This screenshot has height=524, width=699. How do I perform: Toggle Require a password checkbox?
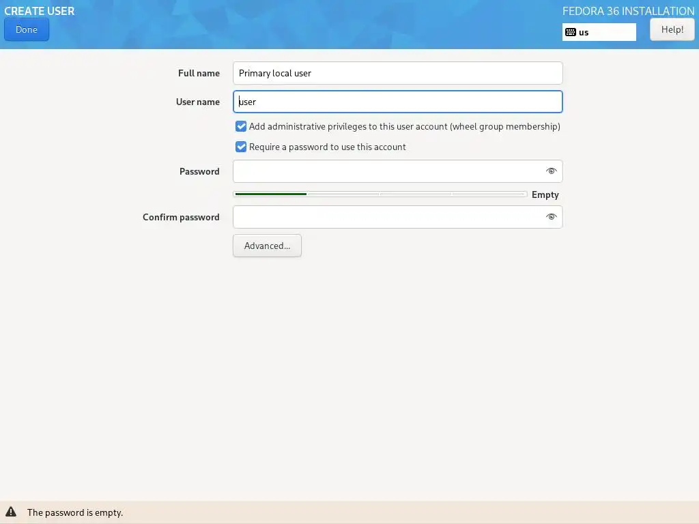[x=241, y=147]
